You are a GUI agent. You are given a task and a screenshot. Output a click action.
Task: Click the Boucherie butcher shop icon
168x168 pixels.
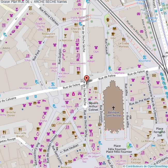tap(144, 57)
